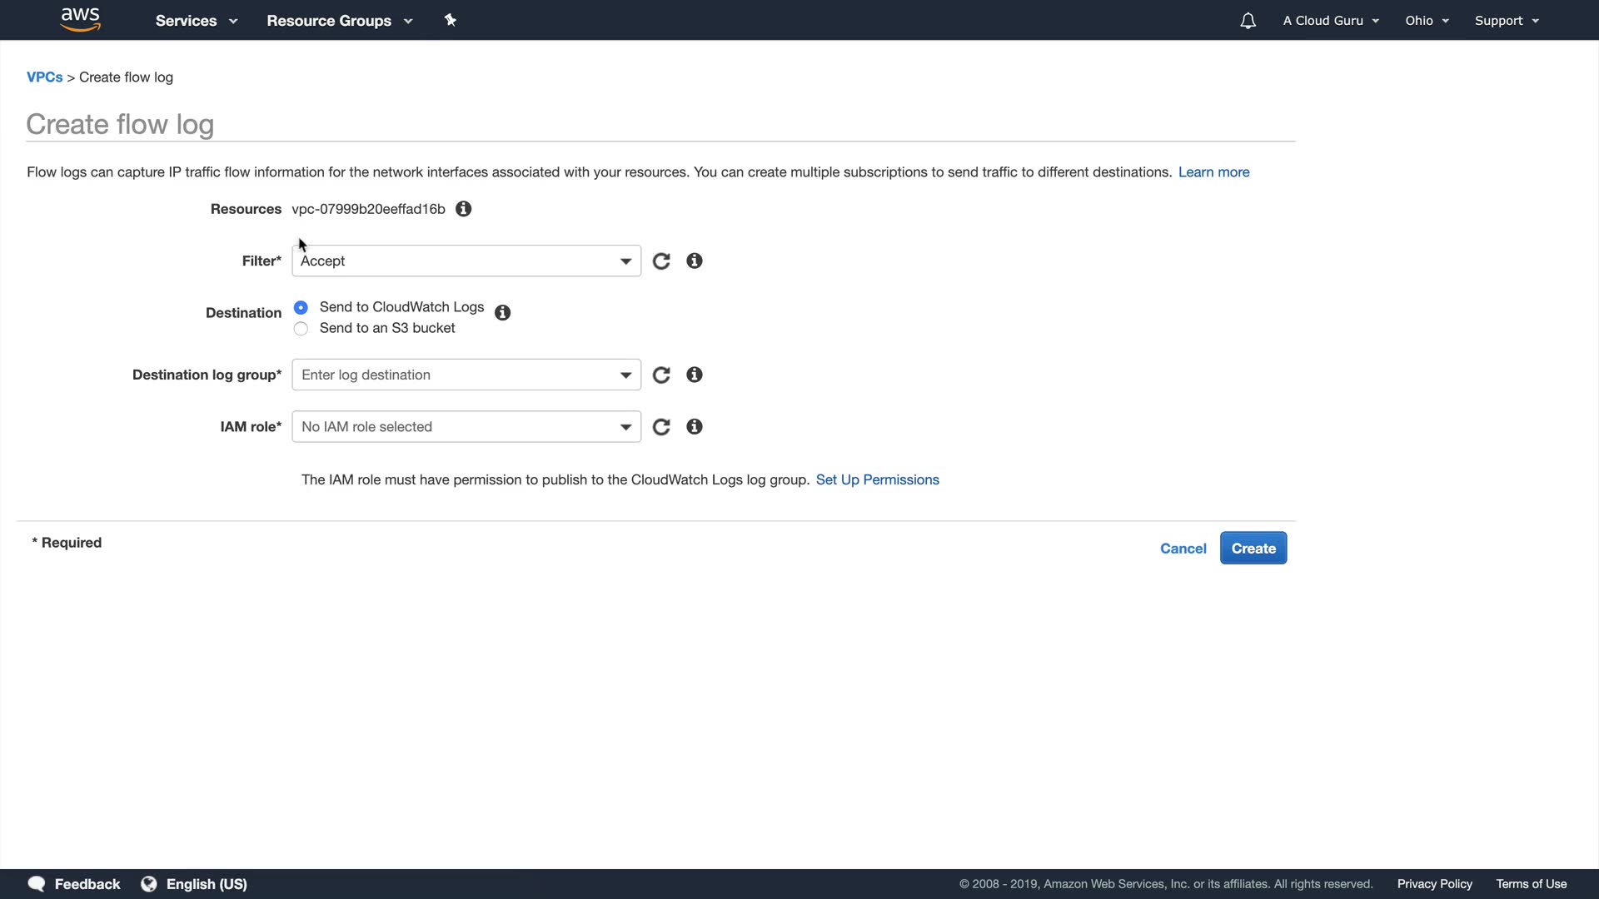The width and height of the screenshot is (1599, 899).
Task: Select Send to CloudWatch Logs option
Action: coord(301,307)
